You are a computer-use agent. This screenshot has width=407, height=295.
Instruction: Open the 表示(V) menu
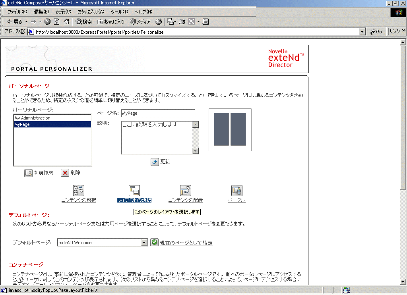pyautogui.click(x=63, y=12)
